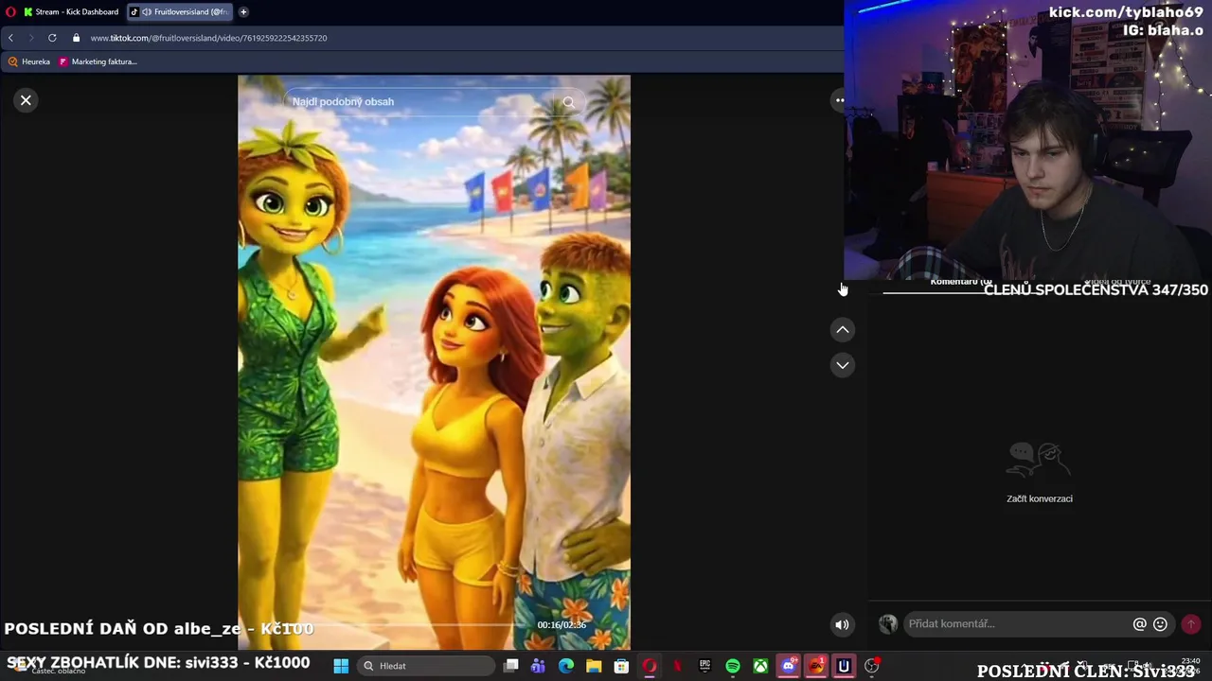Open the purple U app in taskbar
Screen dimensions: 1212x681
point(844,666)
